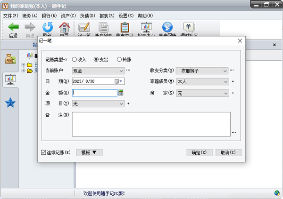
Task: Open the income-expense category clipboard icon
Action: 125,27
